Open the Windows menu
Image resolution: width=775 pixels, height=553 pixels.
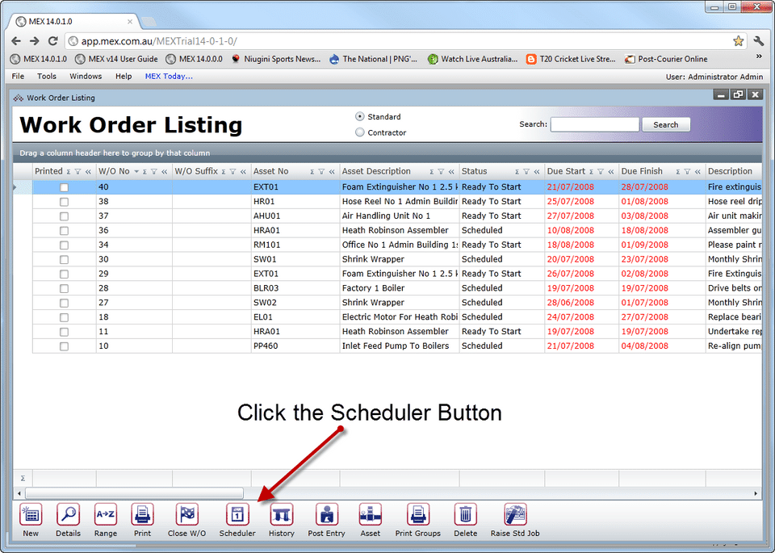(x=86, y=76)
